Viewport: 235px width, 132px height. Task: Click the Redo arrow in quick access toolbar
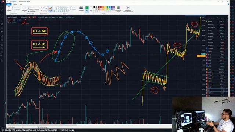point(15,1)
